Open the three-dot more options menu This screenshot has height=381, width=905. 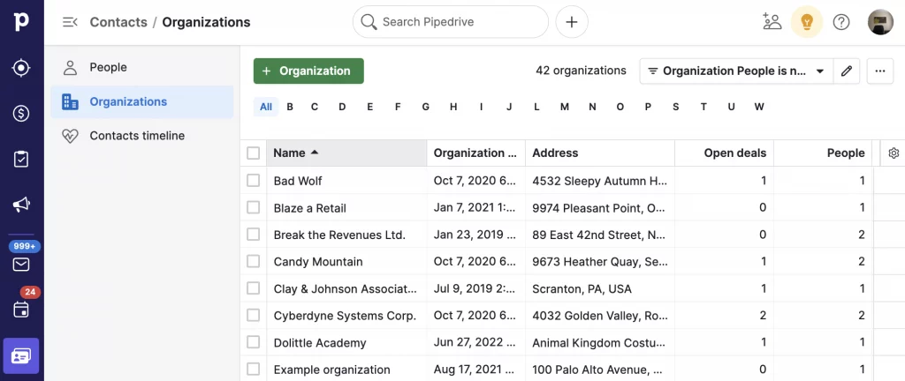879,71
